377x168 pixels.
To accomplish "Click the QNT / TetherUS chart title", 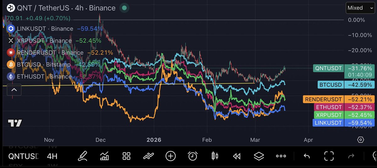I will click(67, 8).
